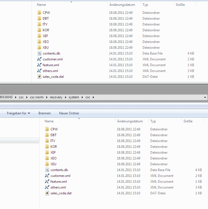Navigate to system in breadcrumb

(74, 97)
